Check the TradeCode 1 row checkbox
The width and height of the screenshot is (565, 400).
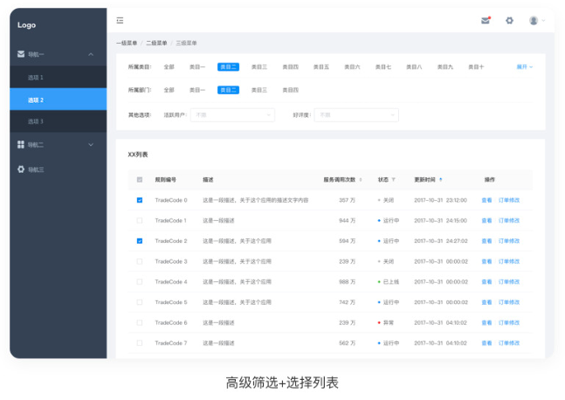coord(140,221)
